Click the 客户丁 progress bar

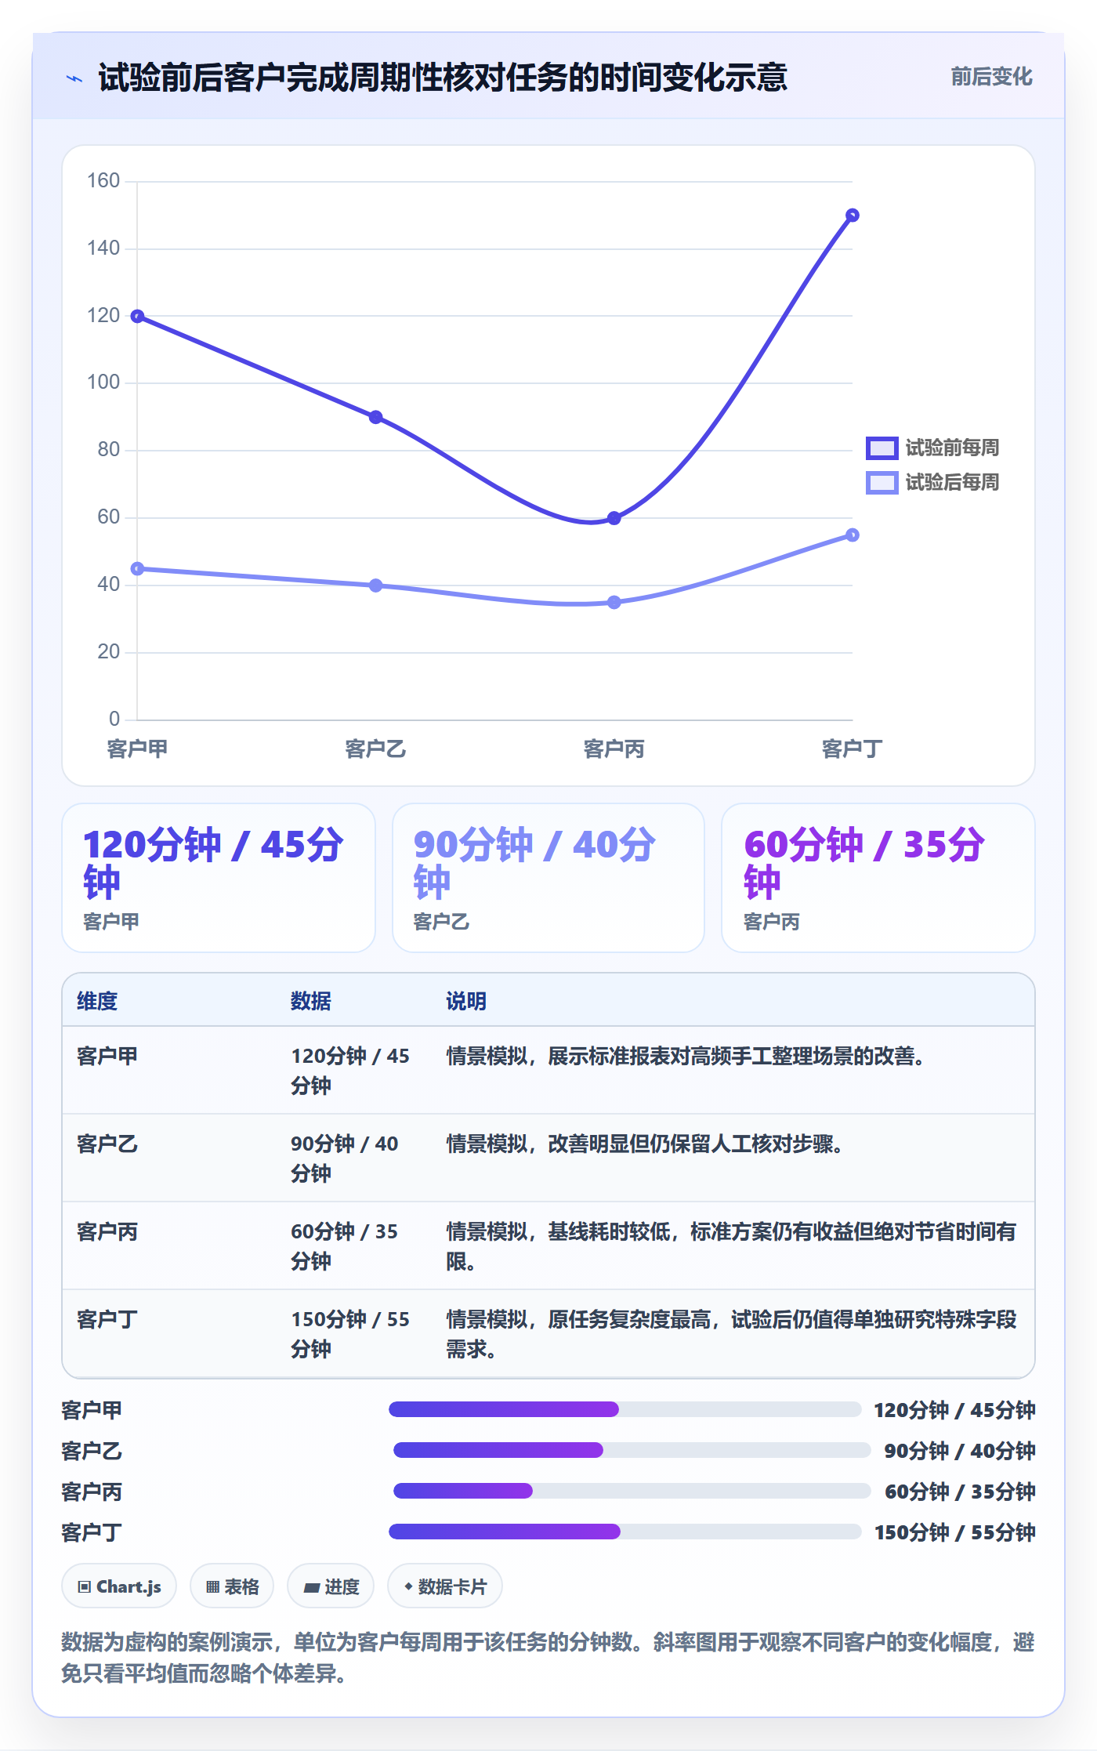point(625,1532)
